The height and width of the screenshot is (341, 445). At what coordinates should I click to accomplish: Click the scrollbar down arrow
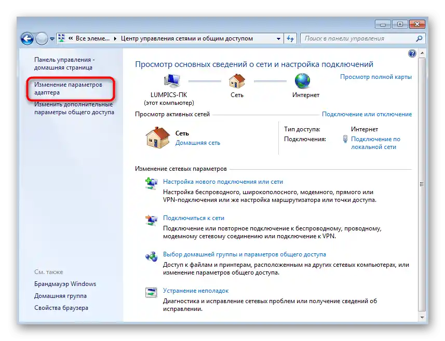click(x=422, y=318)
